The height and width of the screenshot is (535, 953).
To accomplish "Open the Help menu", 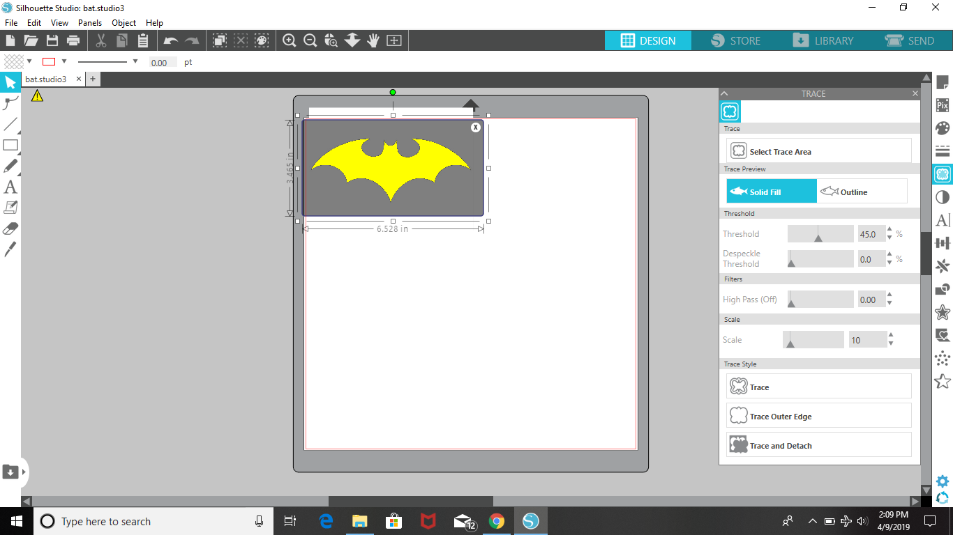I will point(154,23).
